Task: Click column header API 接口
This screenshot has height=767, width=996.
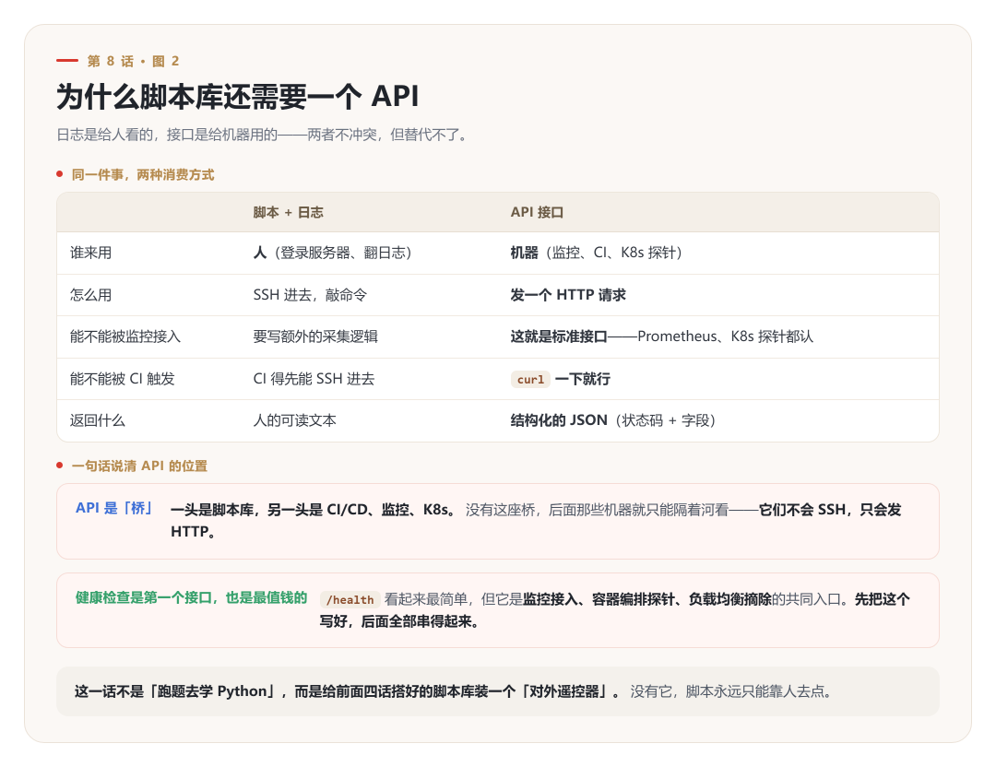Action: (538, 212)
